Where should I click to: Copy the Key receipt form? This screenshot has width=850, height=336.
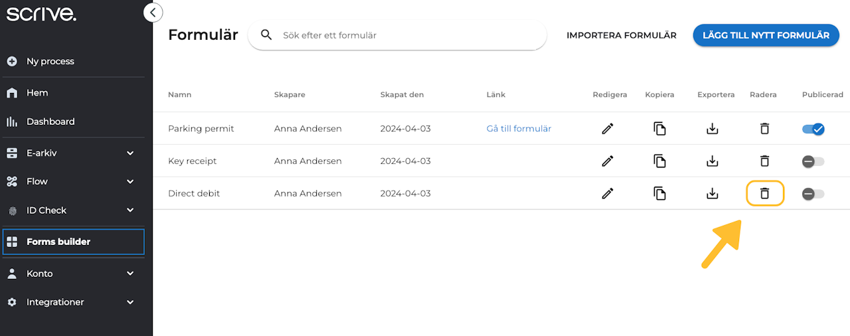point(659,161)
